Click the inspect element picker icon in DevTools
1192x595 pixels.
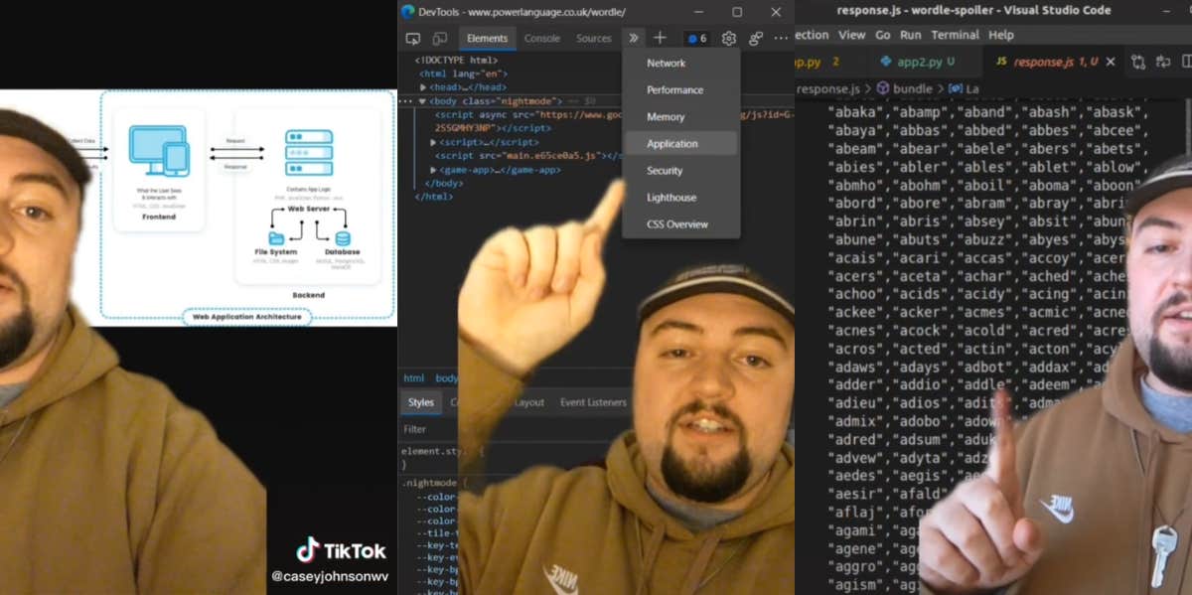tap(413, 39)
